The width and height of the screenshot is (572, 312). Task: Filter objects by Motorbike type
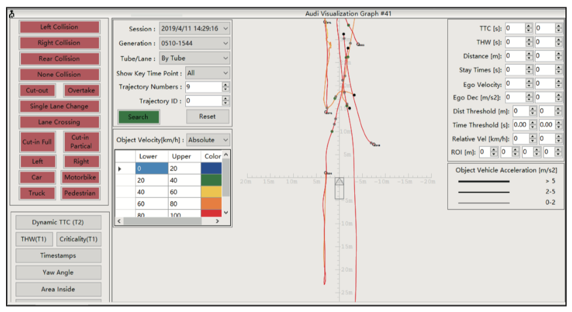[x=80, y=178]
